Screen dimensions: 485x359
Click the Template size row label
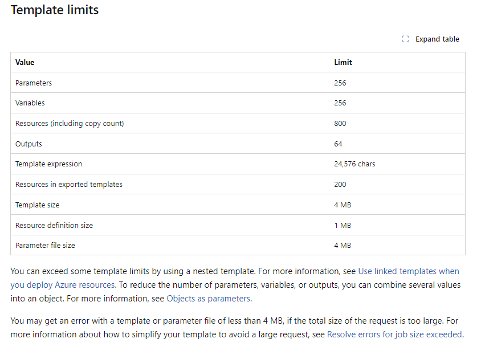coord(37,205)
